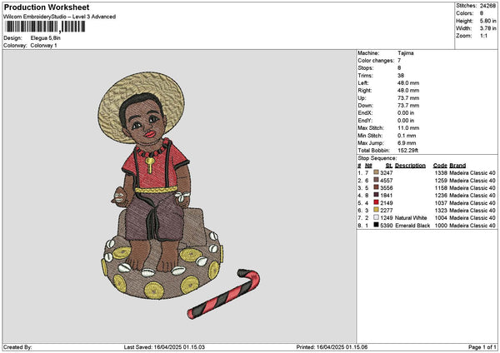
Task: Select the thread code 1259
Action: click(x=441, y=181)
